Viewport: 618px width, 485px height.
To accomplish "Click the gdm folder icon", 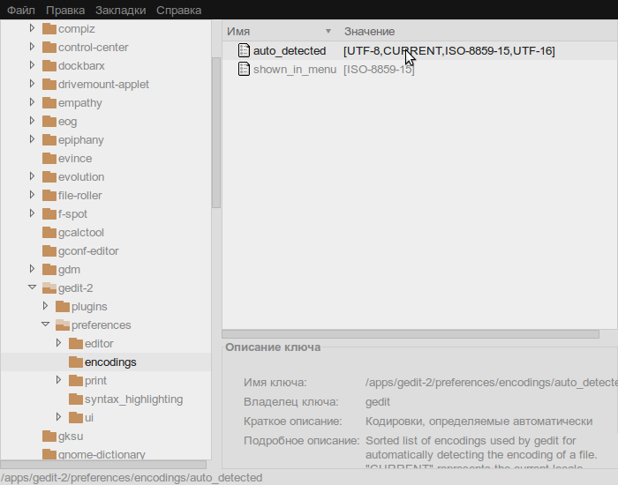I will [x=49, y=269].
